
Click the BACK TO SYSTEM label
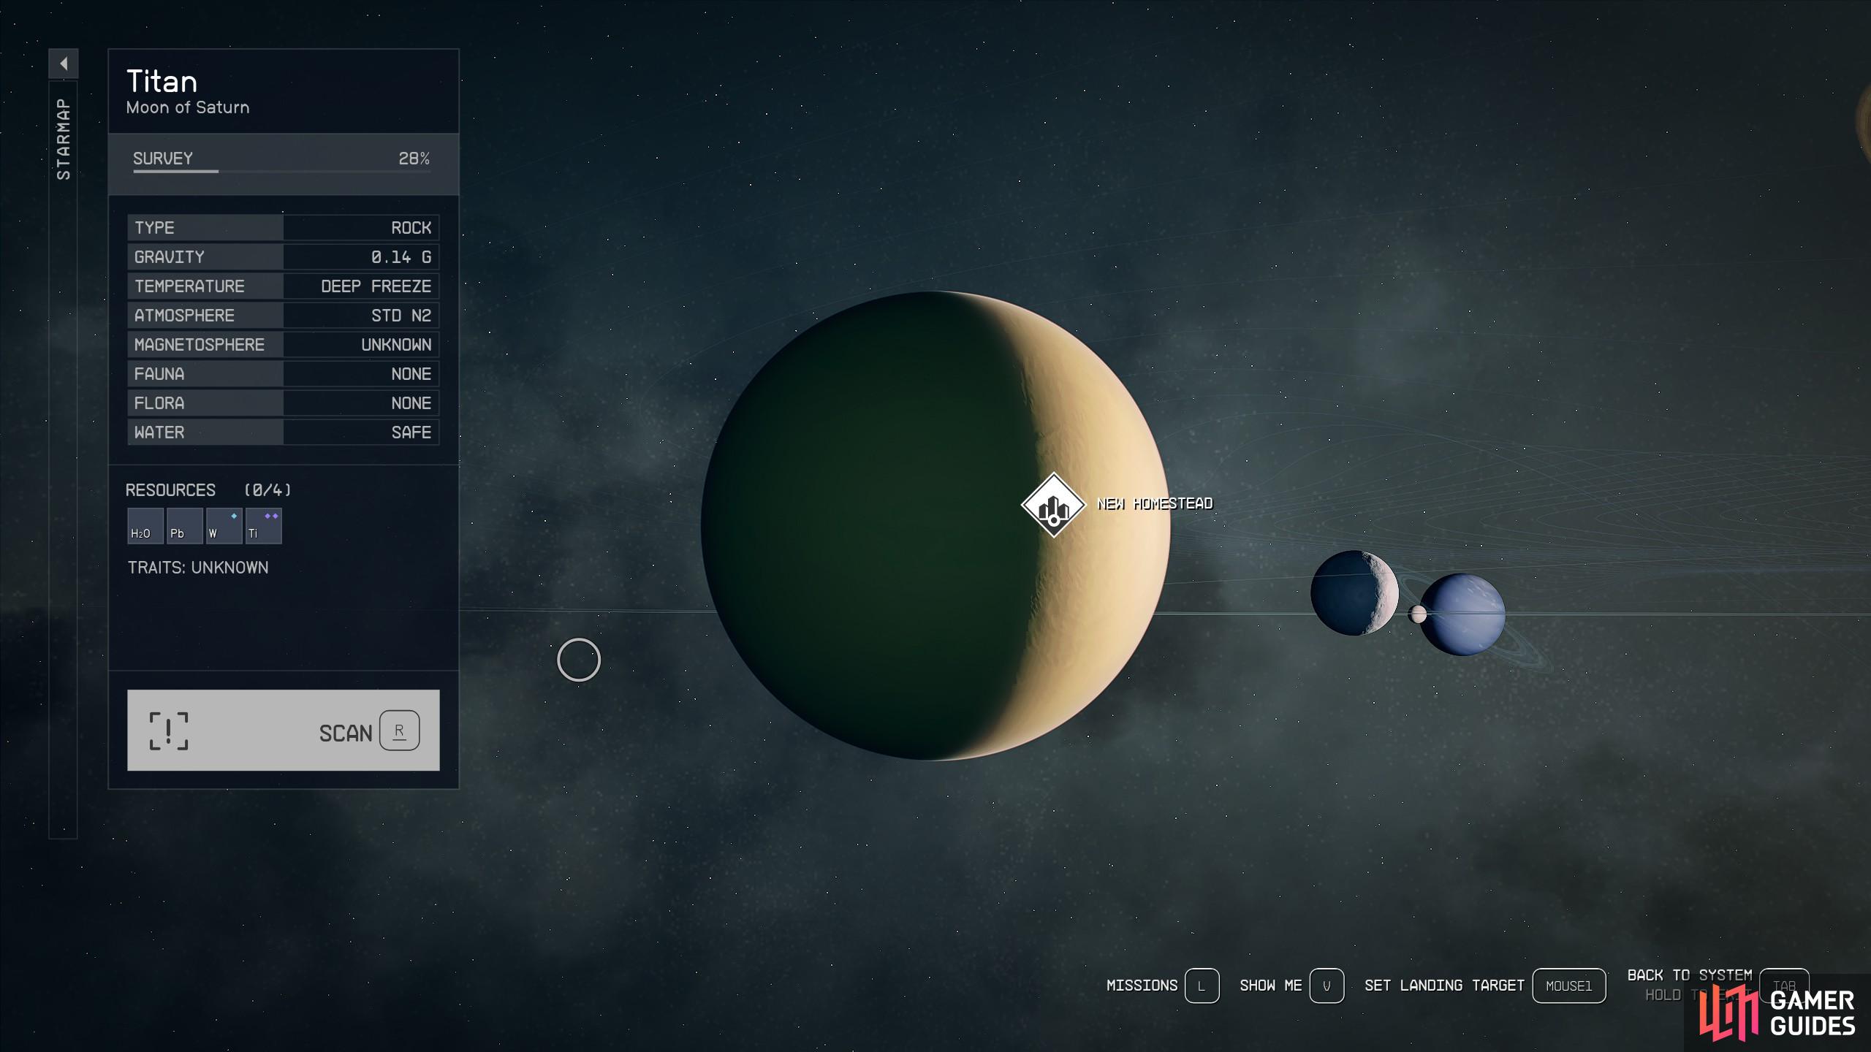click(1690, 975)
